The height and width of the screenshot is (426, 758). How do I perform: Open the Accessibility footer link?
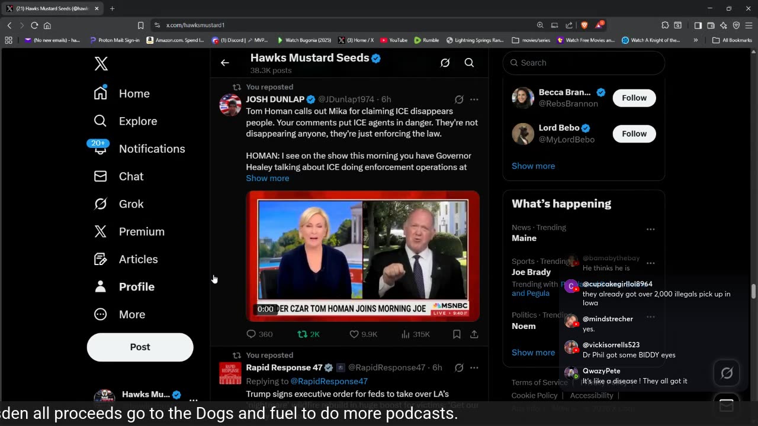click(592, 395)
